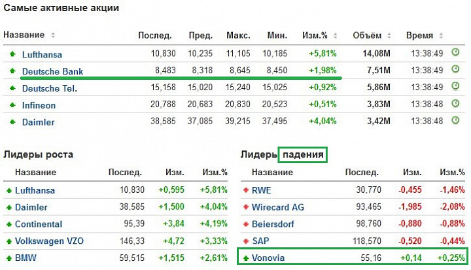Click the clock icon in Lufthansa row
This screenshot has height=270, width=471.
tap(455, 52)
